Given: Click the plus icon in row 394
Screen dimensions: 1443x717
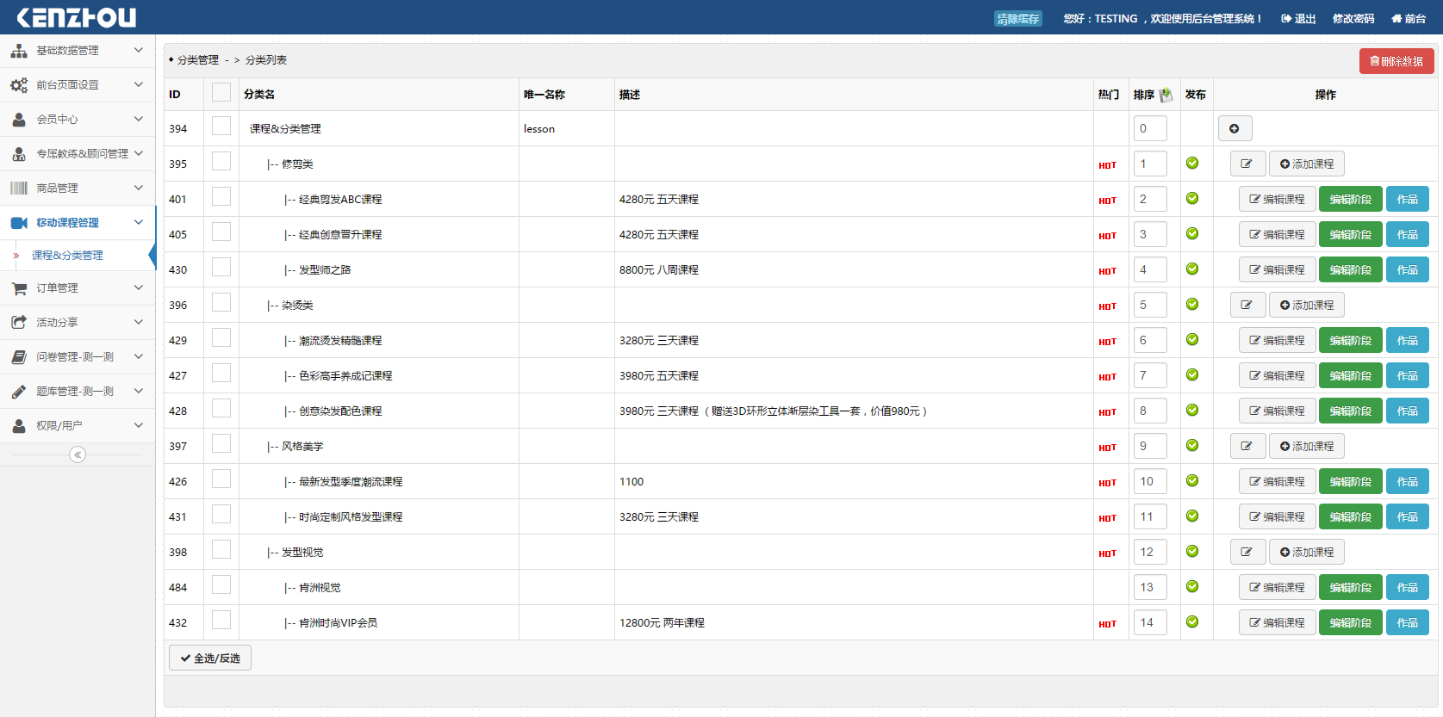Looking at the screenshot, I should [x=1235, y=128].
